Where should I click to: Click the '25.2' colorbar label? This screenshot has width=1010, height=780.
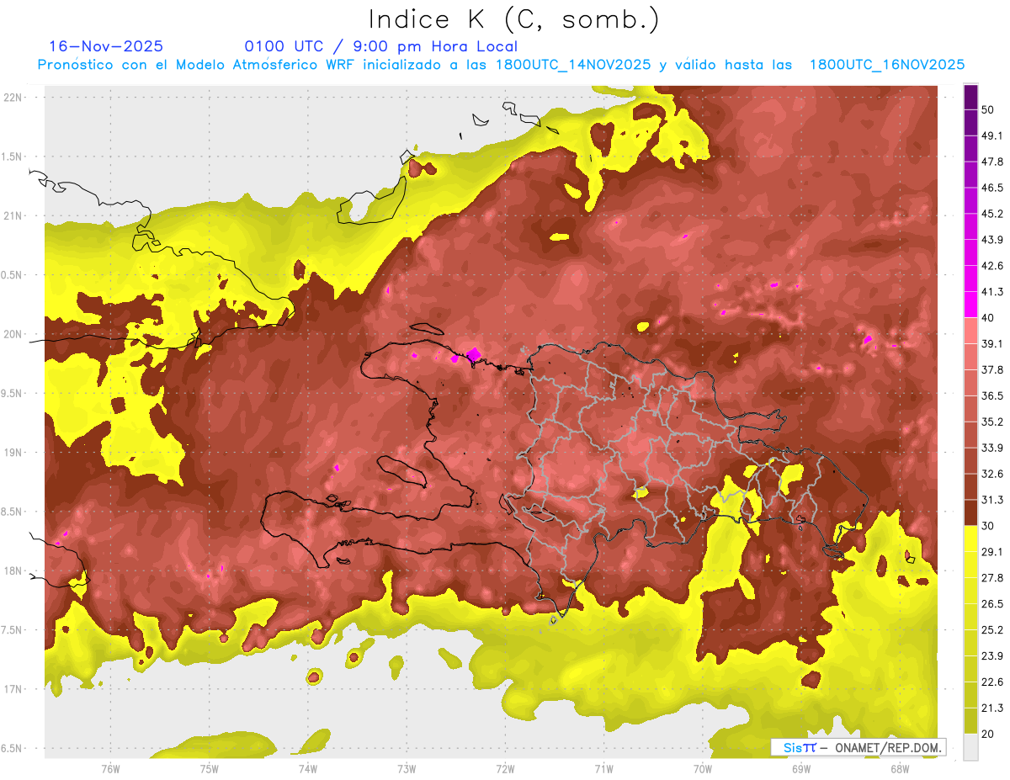(992, 630)
